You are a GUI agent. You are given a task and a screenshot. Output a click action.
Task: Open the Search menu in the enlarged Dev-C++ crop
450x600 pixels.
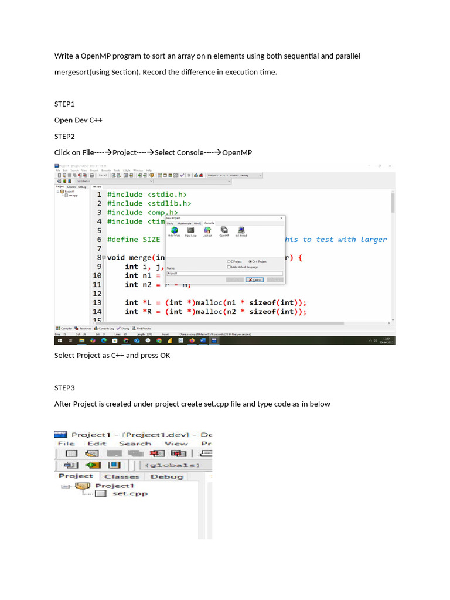[x=135, y=444]
